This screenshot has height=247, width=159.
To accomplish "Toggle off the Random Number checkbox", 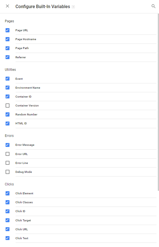I will (8, 114).
